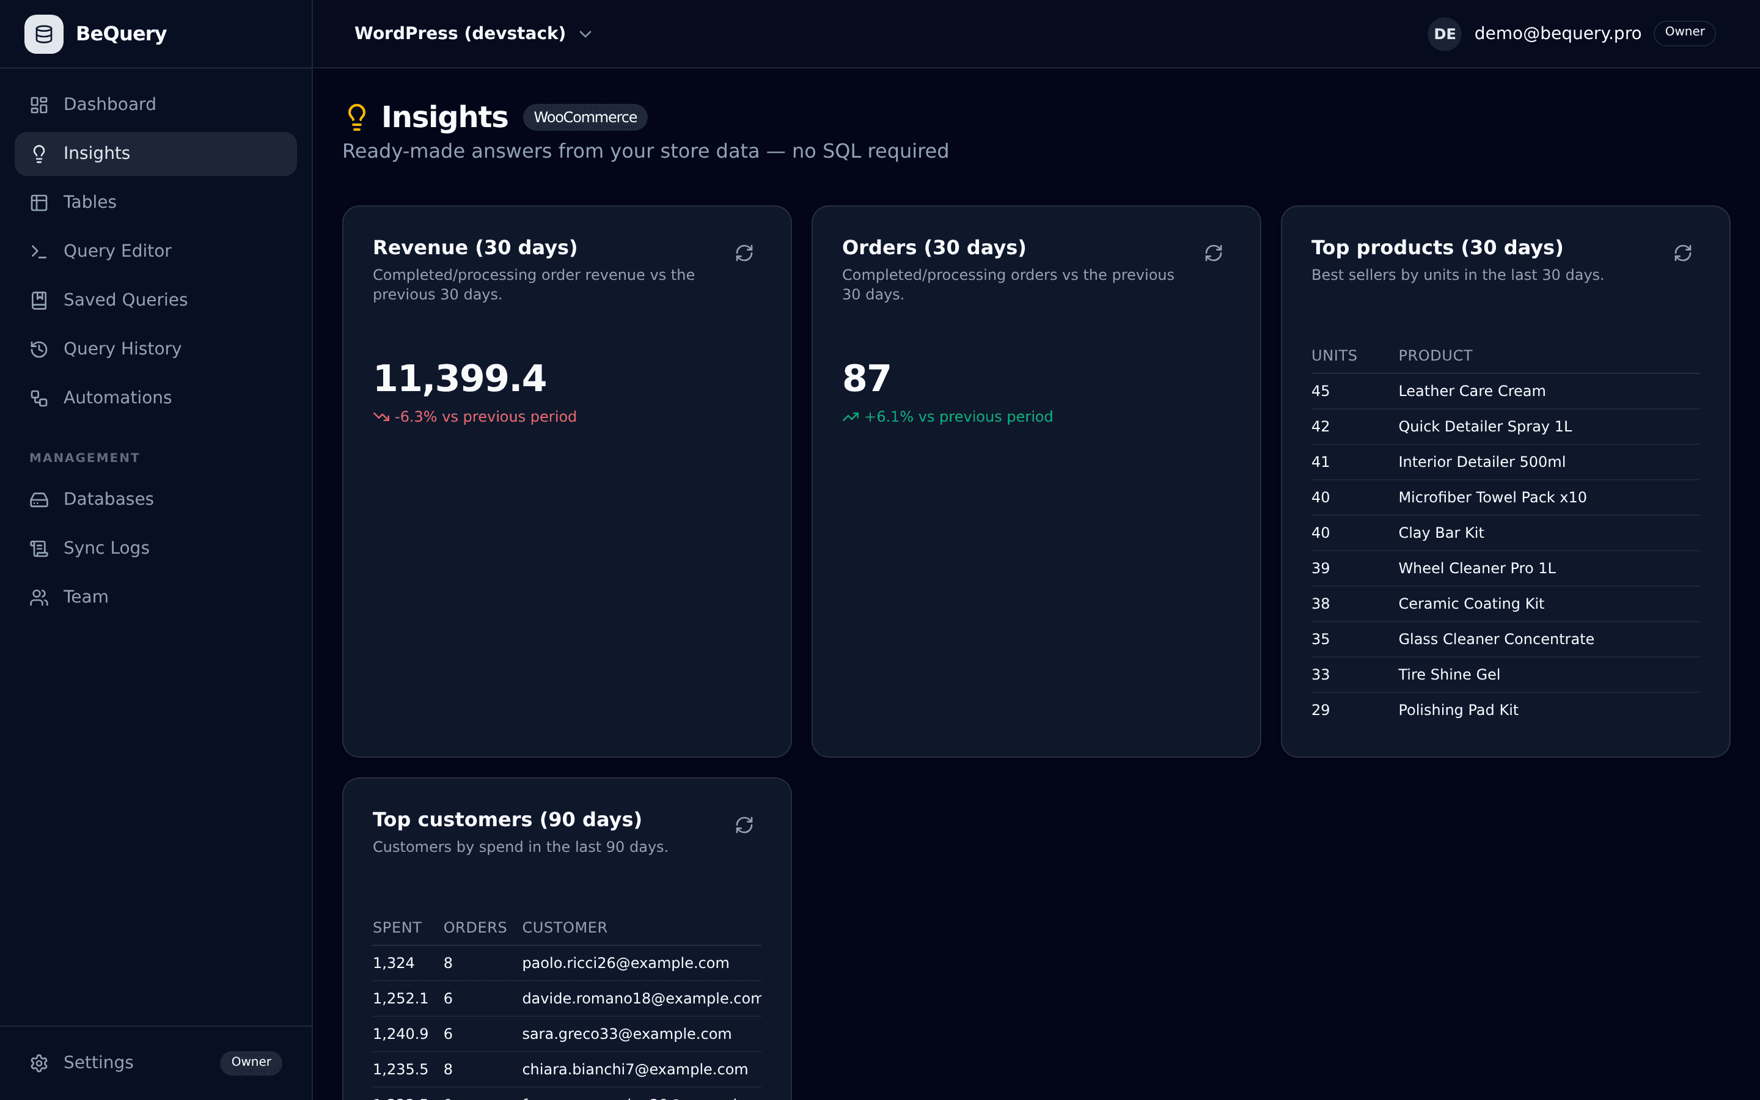Viewport: 1760px width, 1100px height.
Task: Click the ORDERS column header
Action: 475,928
